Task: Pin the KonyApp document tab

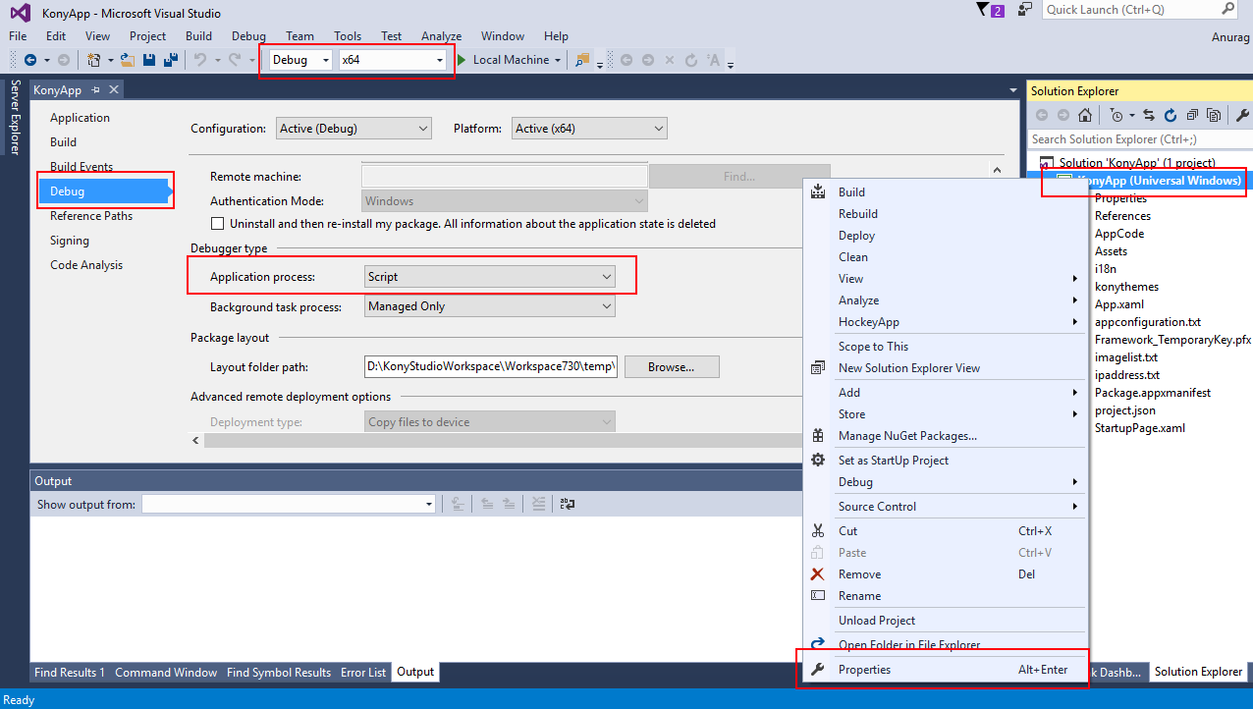Action: coord(96,89)
